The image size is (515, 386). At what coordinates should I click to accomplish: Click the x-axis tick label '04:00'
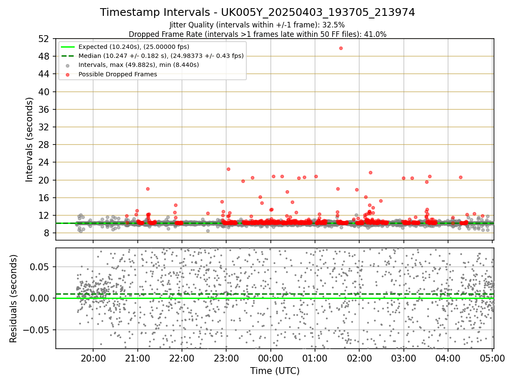tap(448, 358)
